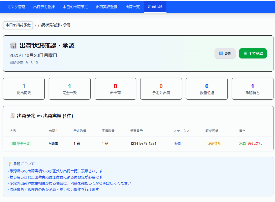
Task: Open the 画像 link for A商事
Action: pos(177,144)
